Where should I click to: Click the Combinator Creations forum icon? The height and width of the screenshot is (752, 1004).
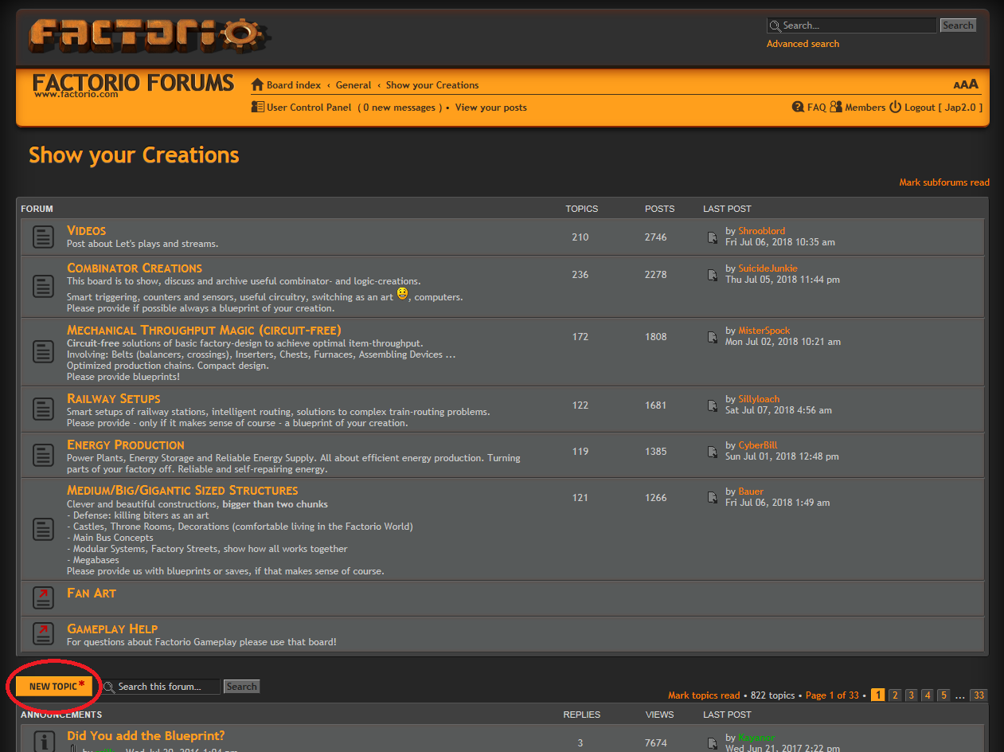coord(44,287)
